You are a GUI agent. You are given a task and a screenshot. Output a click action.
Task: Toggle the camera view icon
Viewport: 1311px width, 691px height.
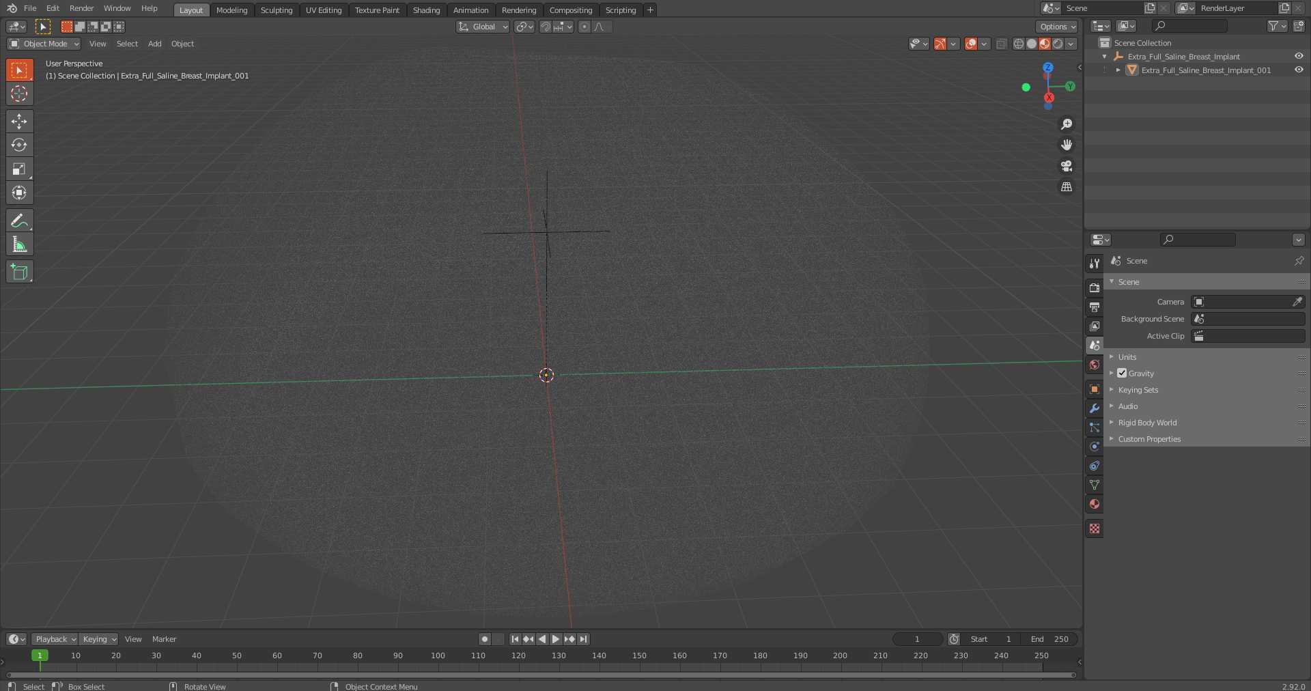pos(1066,166)
